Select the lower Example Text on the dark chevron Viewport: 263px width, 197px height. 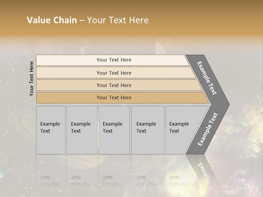point(208,129)
